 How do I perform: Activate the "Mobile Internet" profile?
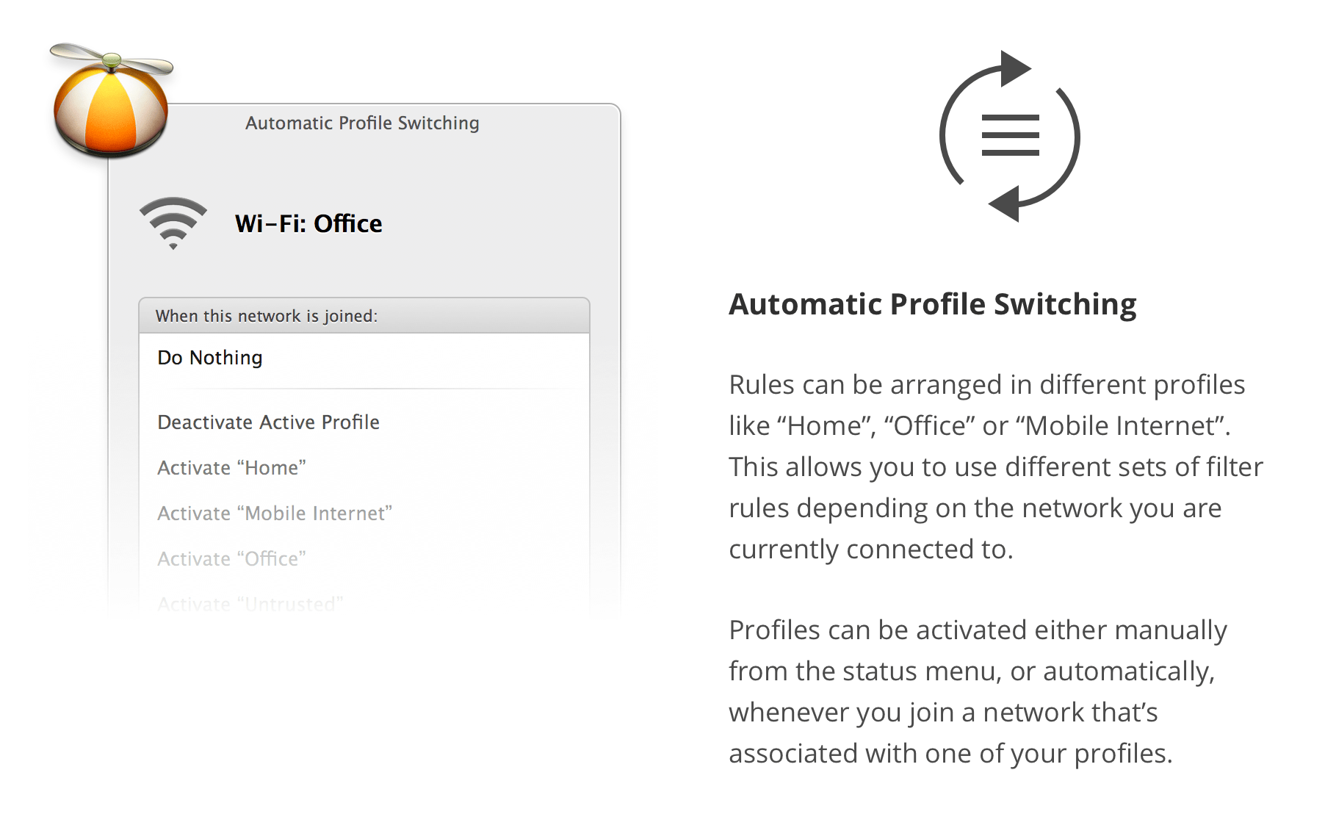pos(275,513)
